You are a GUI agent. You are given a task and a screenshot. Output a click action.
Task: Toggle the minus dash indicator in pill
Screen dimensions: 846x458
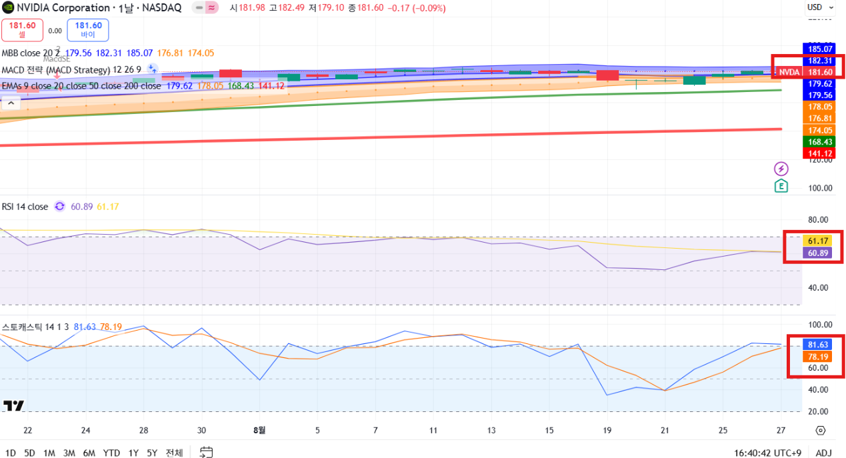pyautogui.click(x=199, y=8)
